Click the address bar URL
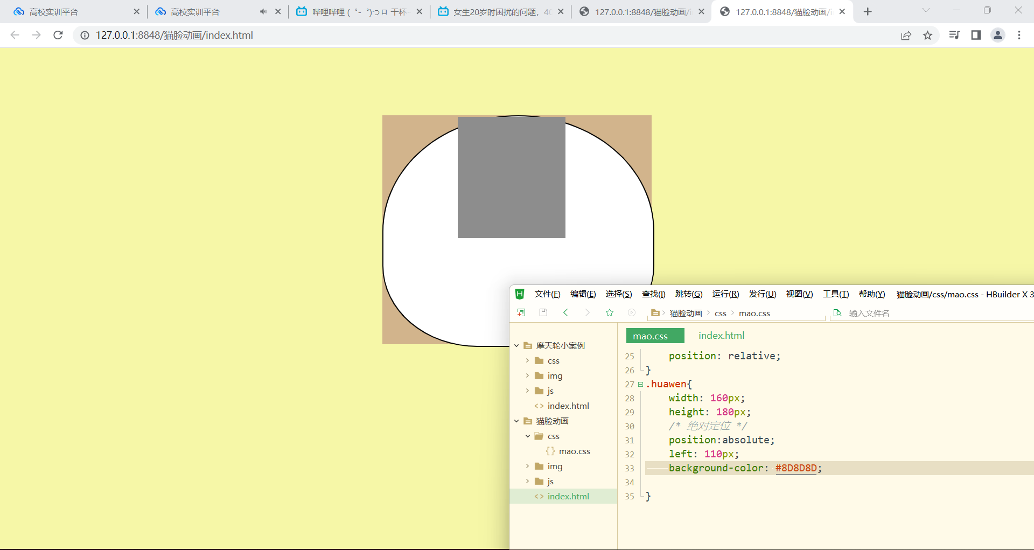This screenshot has width=1034, height=550. 174,35
